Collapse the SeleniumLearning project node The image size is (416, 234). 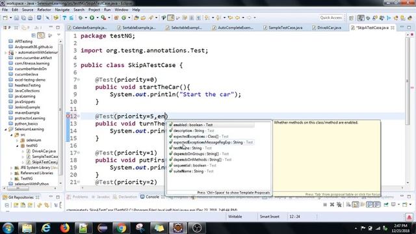6,129
